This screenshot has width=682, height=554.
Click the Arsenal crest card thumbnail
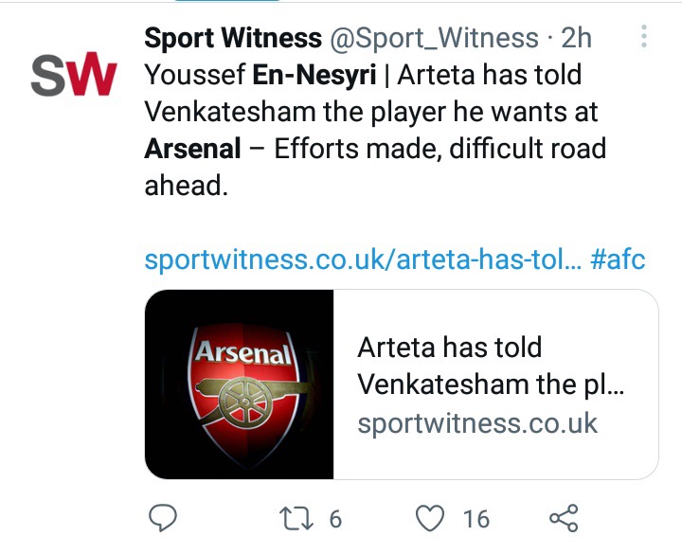click(x=240, y=384)
